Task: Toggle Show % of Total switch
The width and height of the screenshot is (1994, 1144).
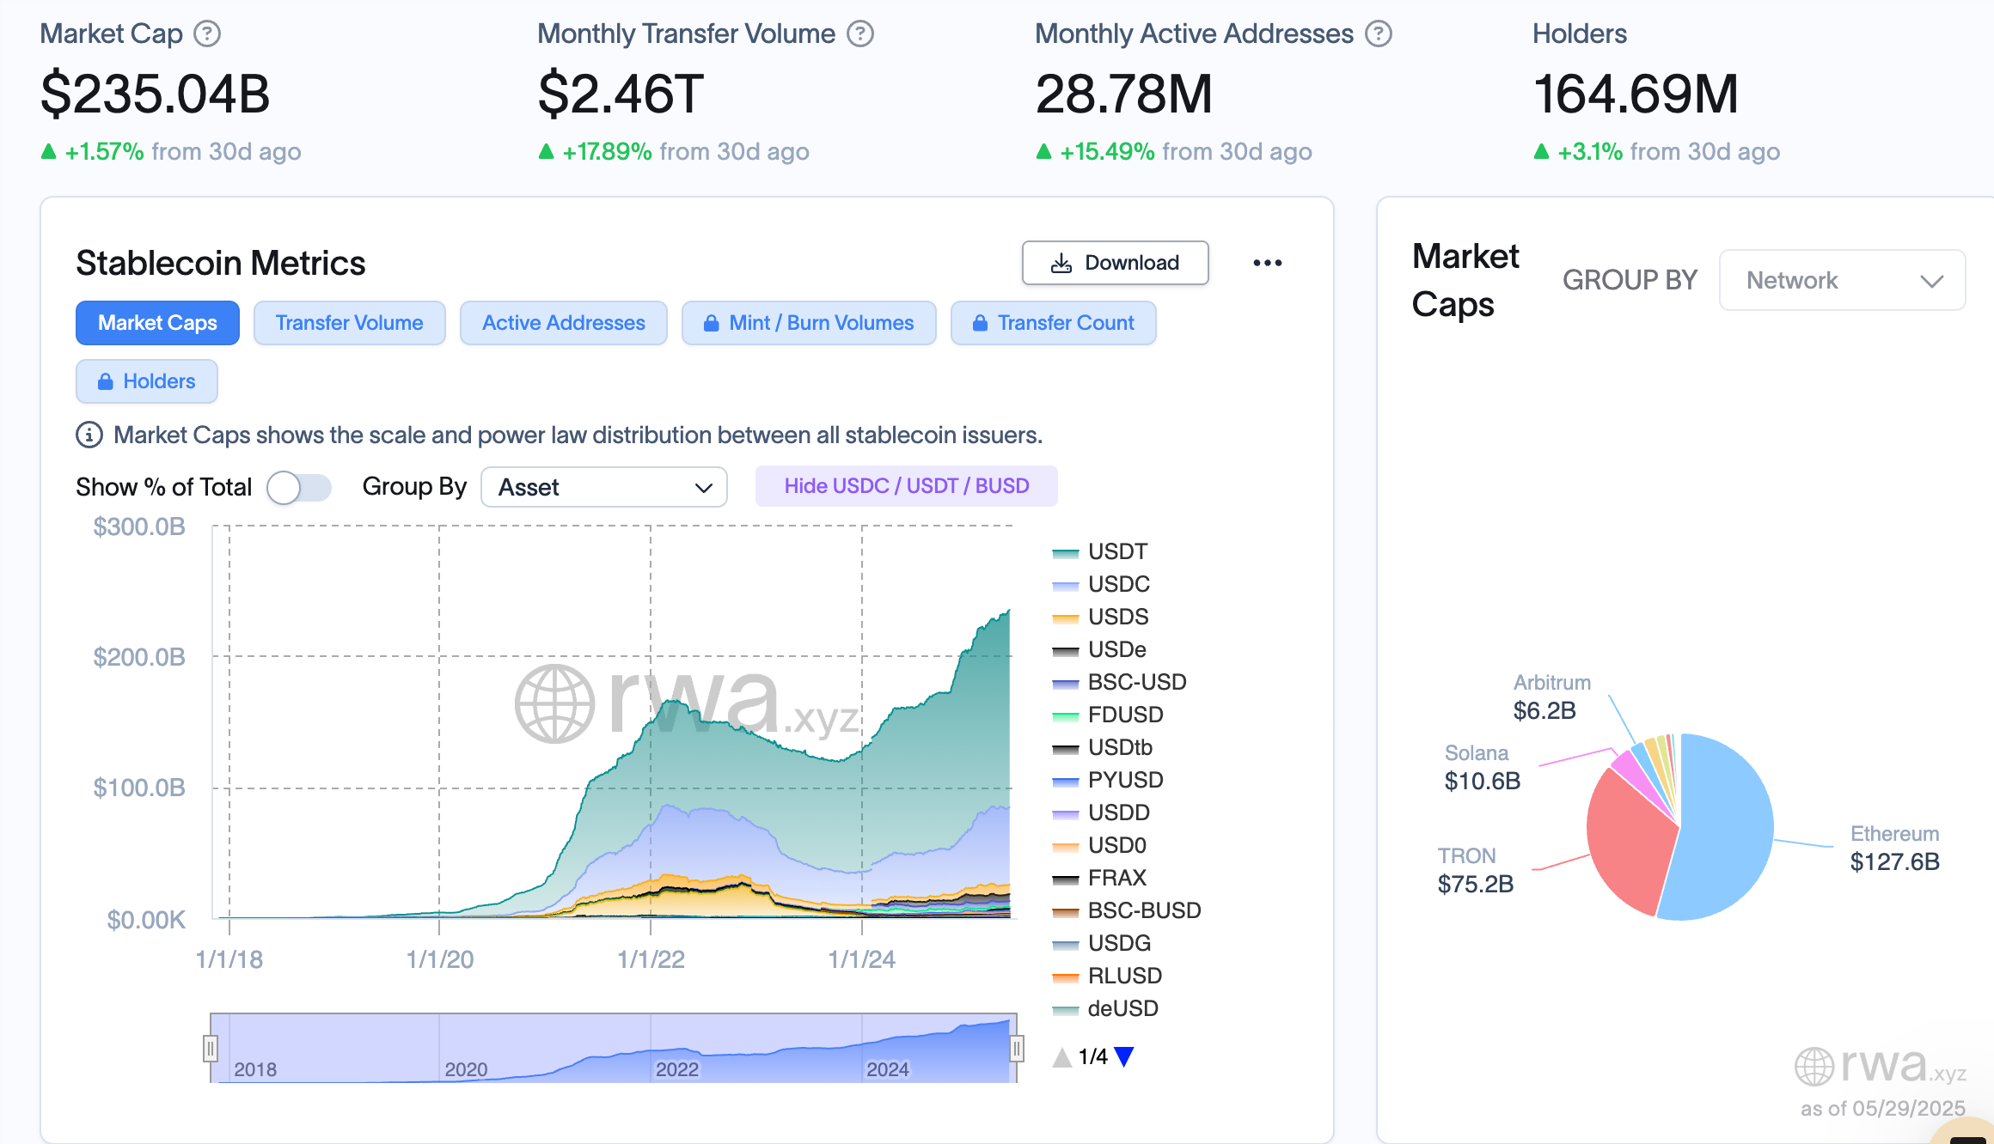Action: tap(299, 487)
